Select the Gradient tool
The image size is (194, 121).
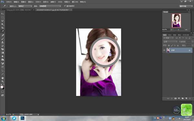(x=3, y=53)
